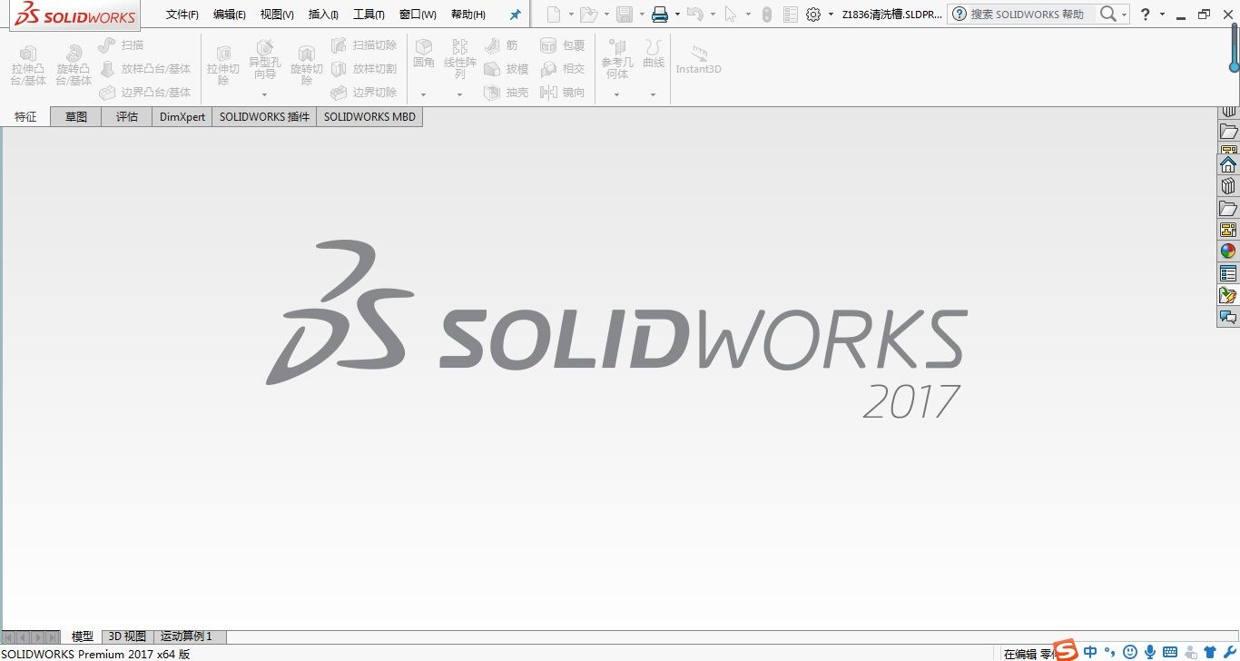Image resolution: width=1240 pixels, height=661 pixels.
Task: Click the Save floppy disk icon
Action: pyautogui.click(x=625, y=14)
